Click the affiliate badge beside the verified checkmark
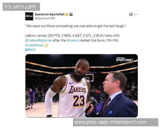Viewport: 161px width, 129px height. (71, 15)
